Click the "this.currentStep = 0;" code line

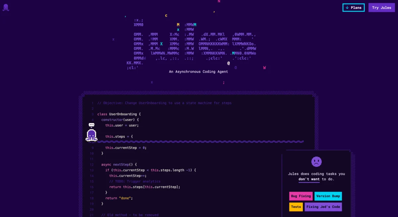point(126,148)
